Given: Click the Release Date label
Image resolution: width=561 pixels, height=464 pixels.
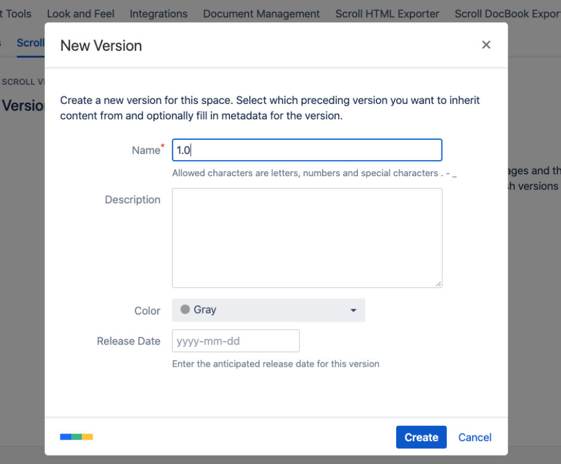Looking at the screenshot, I should click(x=128, y=341).
